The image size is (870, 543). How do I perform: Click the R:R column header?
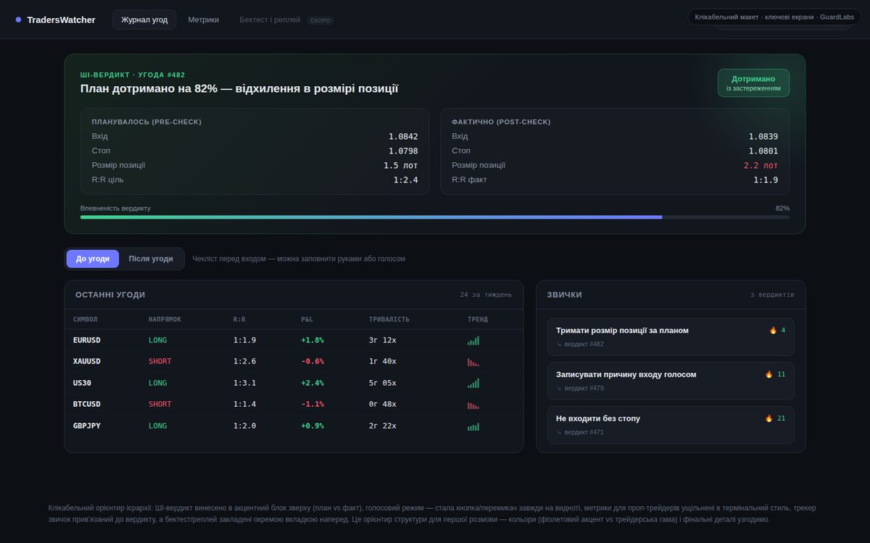click(x=239, y=319)
